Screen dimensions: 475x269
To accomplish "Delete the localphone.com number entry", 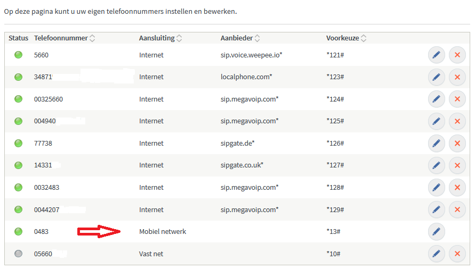I will pos(457,77).
